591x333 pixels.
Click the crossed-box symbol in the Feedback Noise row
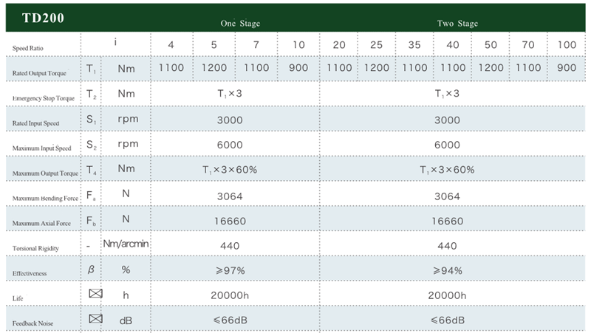pyautogui.click(x=95, y=320)
